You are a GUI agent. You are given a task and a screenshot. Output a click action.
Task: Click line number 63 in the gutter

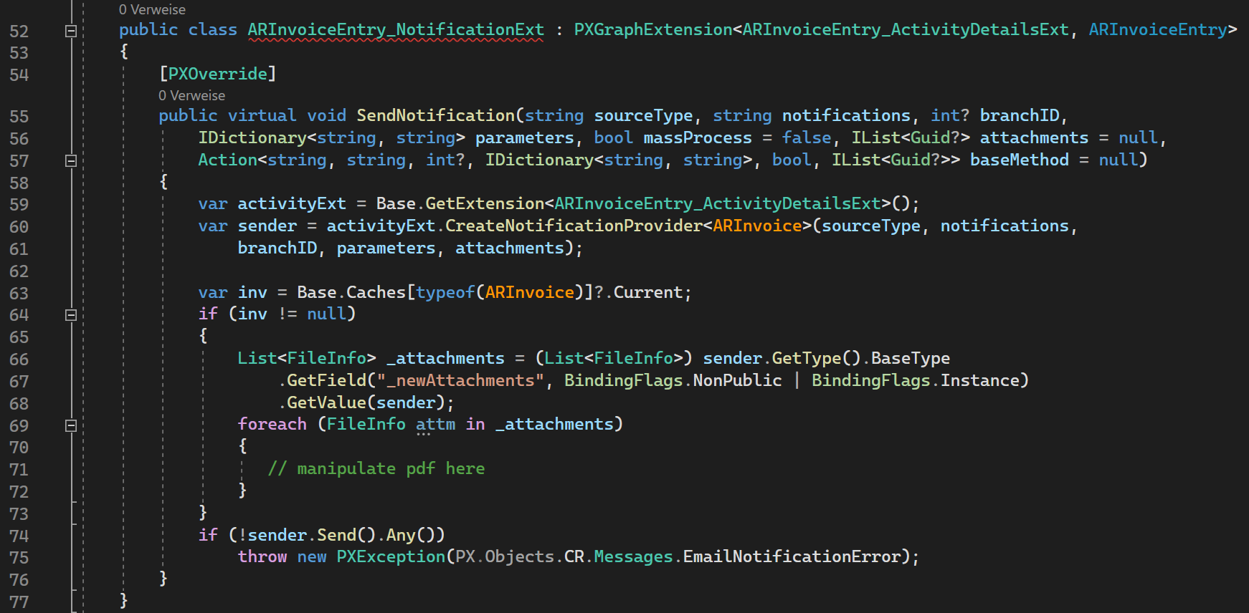(19, 294)
